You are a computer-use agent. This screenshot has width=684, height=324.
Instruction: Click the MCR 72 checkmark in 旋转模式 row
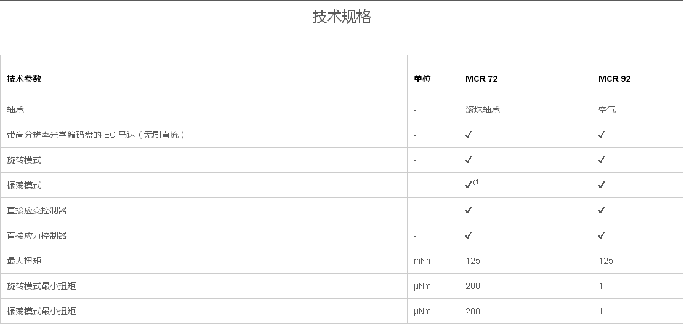469,160
